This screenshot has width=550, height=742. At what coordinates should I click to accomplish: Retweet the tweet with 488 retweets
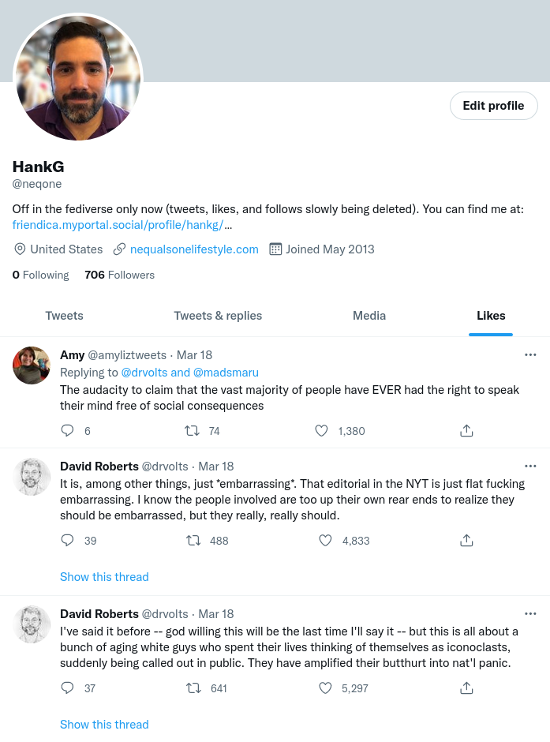[192, 541]
